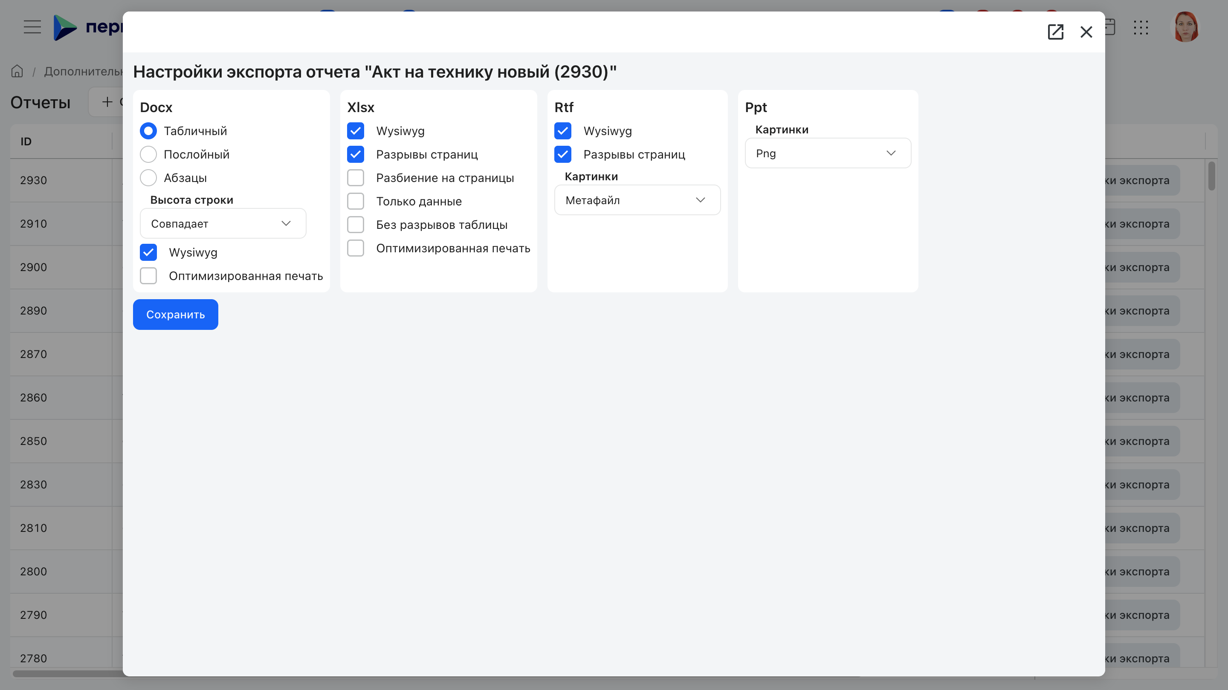This screenshot has width=1228, height=690.
Task: Select table cell with ID 2810
Action: 61,528
